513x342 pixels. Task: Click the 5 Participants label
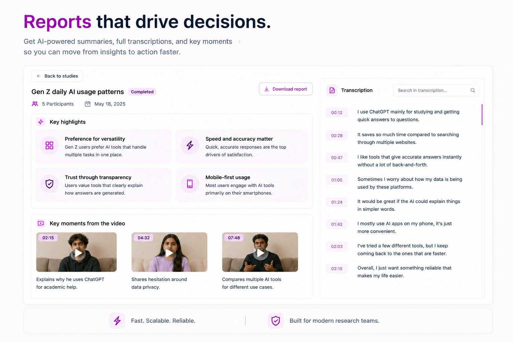[x=58, y=104]
